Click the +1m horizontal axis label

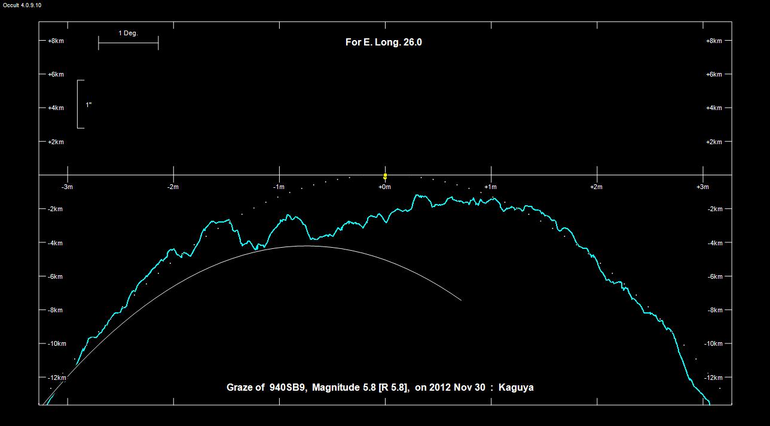pyautogui.click(x=490, y=187)
